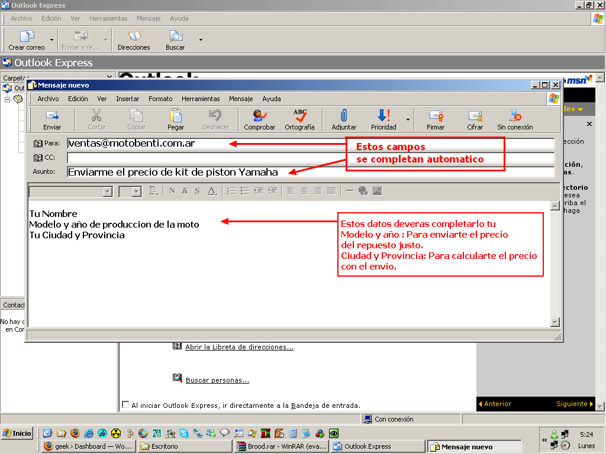Digitally sign message with Firmar
606x454 pixels.
pos(435,119)
